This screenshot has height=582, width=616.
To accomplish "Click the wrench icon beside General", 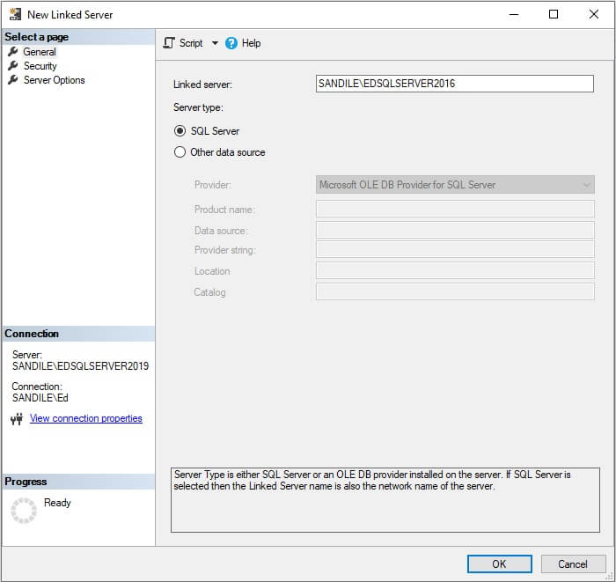I will coord(13,51).
